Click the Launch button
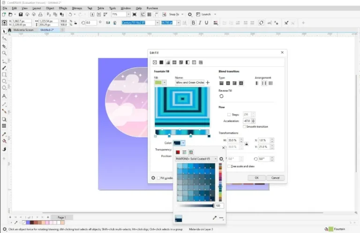Image resolution: width=360 pixels, height=233 pixels. pyautogui.click(x=203, y=14)
